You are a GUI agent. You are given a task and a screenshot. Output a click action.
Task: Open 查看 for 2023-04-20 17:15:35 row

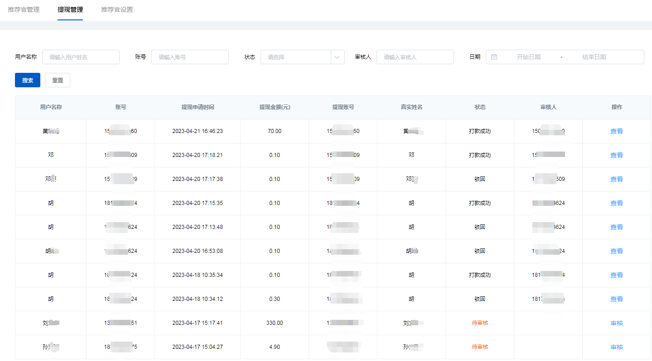pos(617,203)
